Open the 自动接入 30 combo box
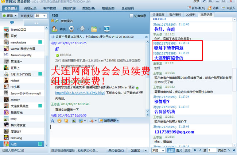The image size is (237, 155). pyautogui.click(x=40, y=16)
